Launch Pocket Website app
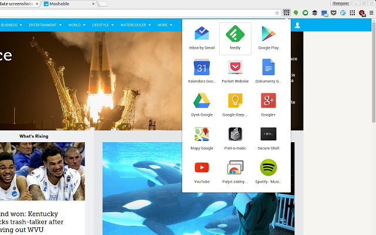The image size is (376, 235). click(x=235, y=72)
